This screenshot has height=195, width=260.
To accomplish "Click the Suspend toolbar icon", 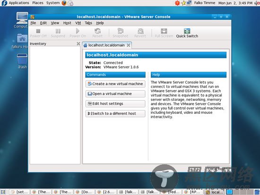I will pos(58,31).
